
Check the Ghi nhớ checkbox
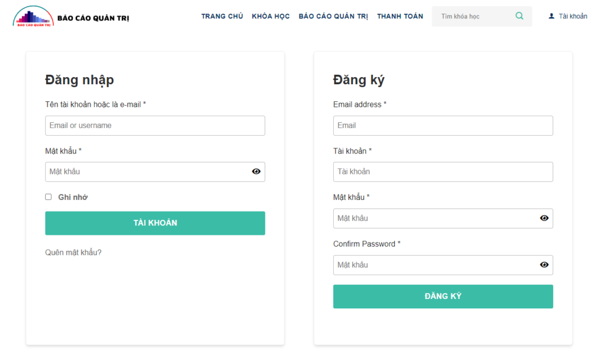[49, 197]
